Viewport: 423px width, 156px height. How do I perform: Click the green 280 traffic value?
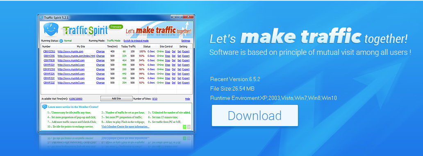tap(124, 69)
